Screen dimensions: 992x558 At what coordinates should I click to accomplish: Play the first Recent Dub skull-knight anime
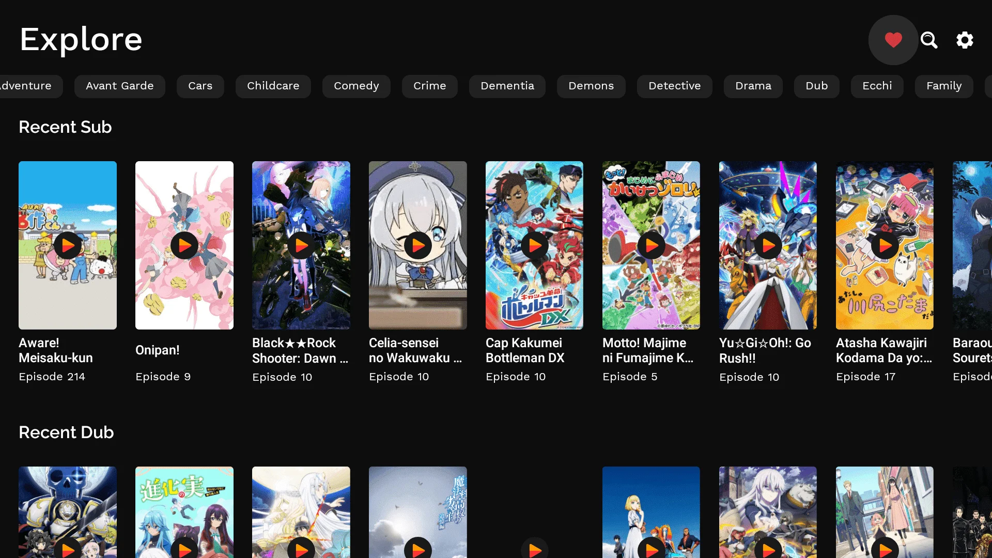(x=68, y=550)
